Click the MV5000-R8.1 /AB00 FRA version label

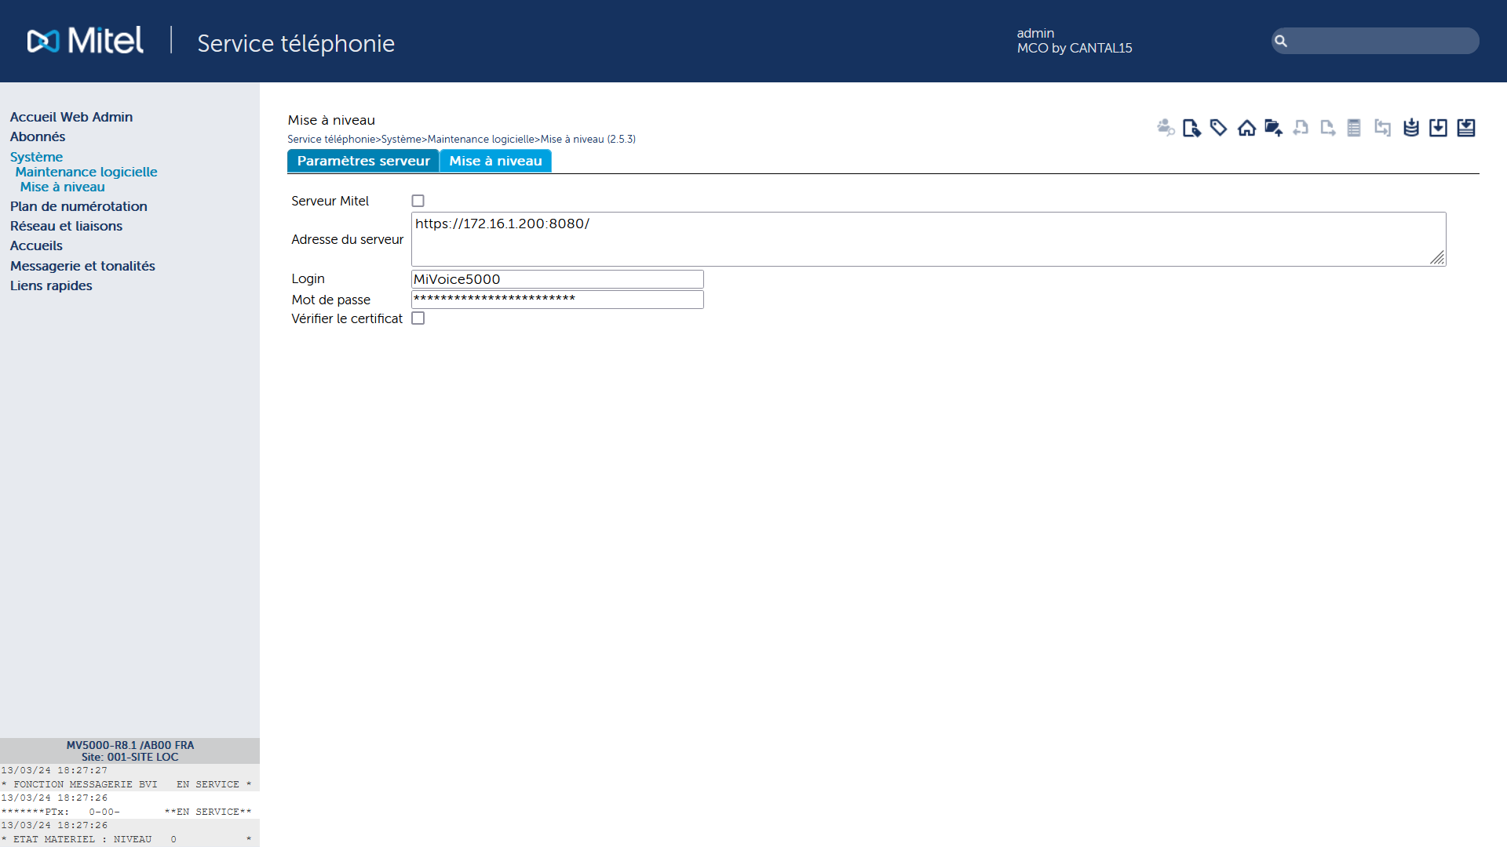pos(130,745)
